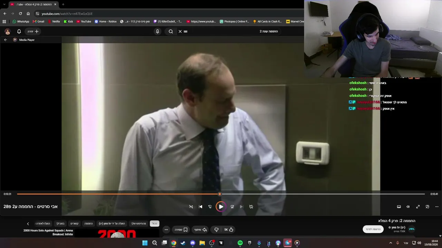Open YouTube notifications bell
Viewport: 442px width, 248px height.
pyautogui.click(x=19, y=31)
